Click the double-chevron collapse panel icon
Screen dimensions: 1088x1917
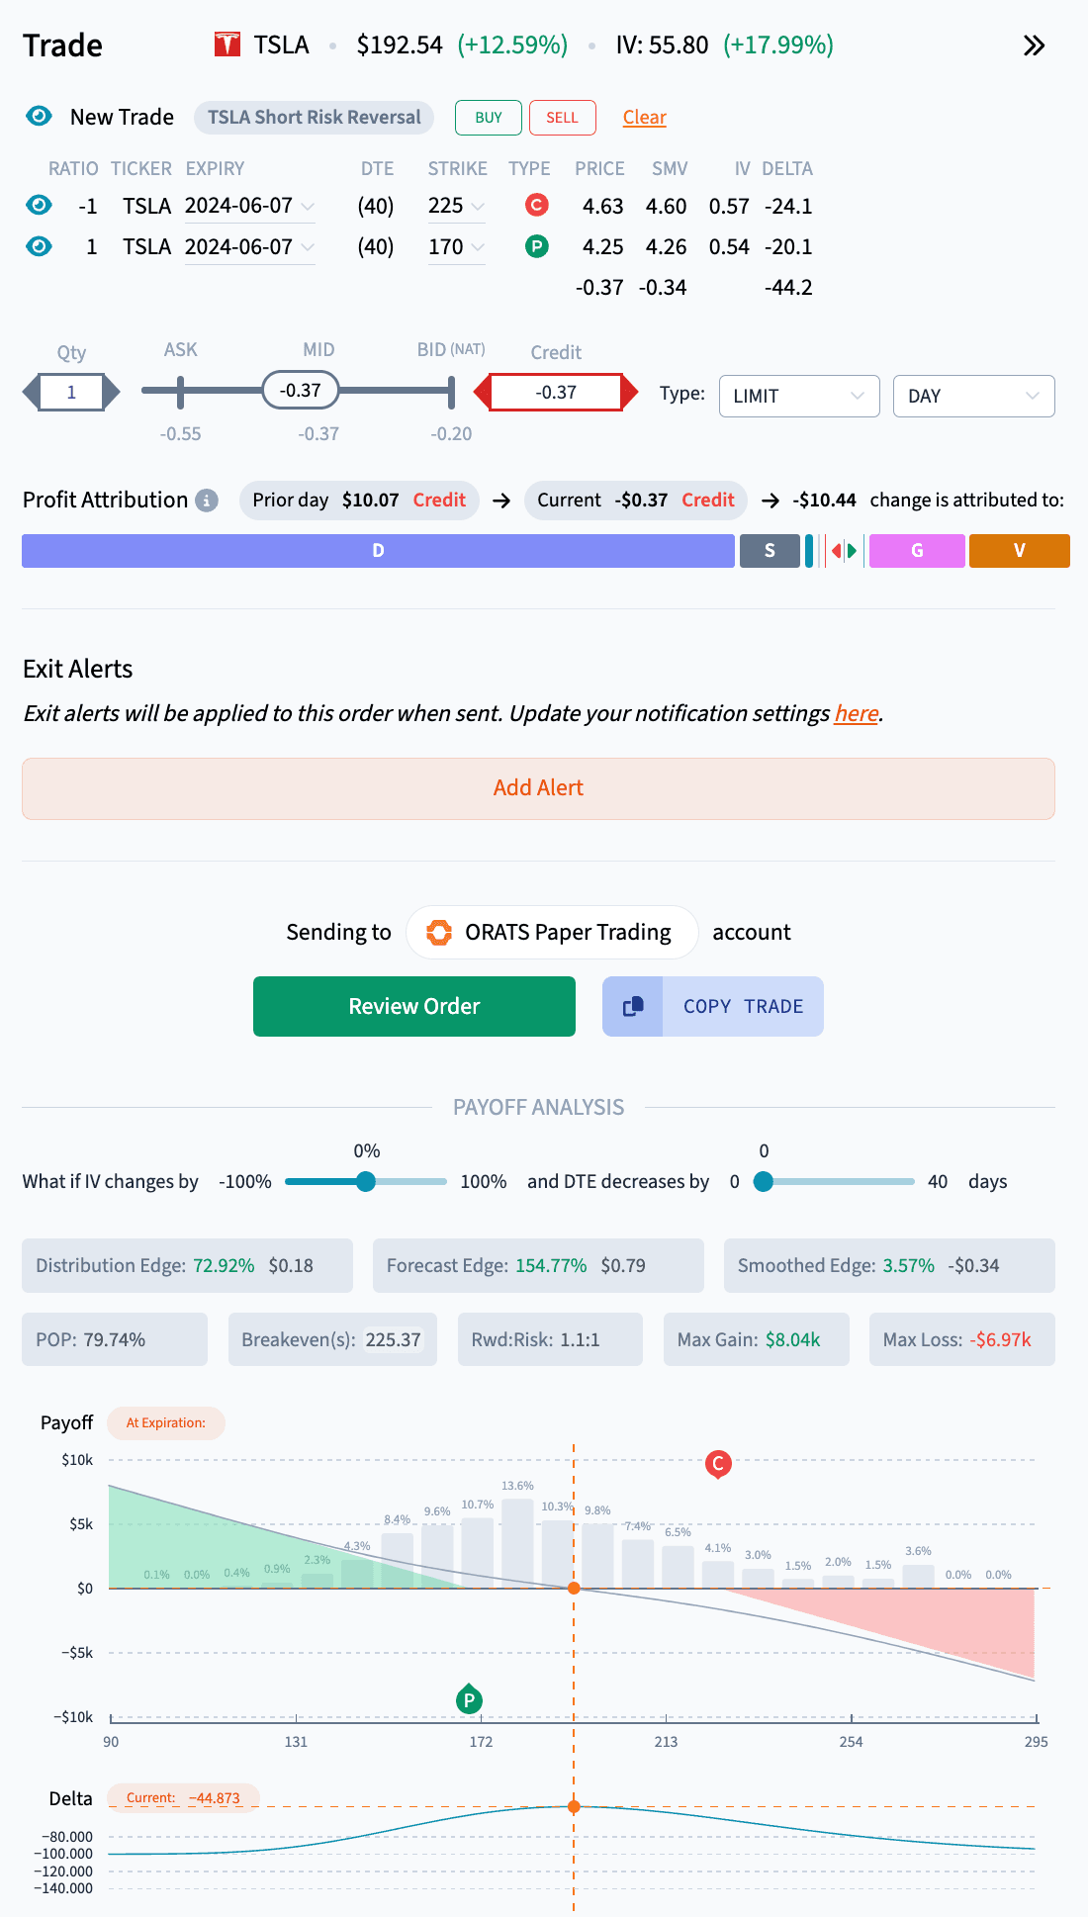[x=1034, y=46]
